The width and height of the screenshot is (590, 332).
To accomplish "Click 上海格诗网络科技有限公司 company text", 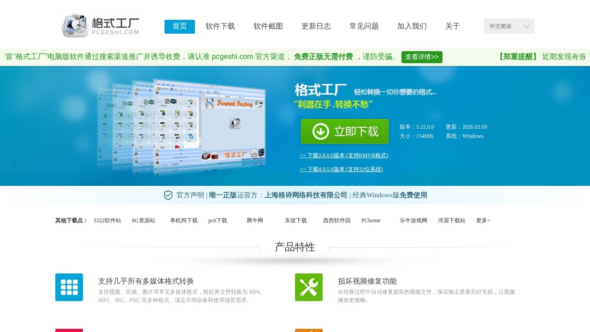I will click(306, 195).
